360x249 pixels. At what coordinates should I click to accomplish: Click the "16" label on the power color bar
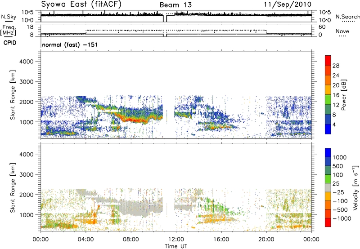[x=336, y=95]
